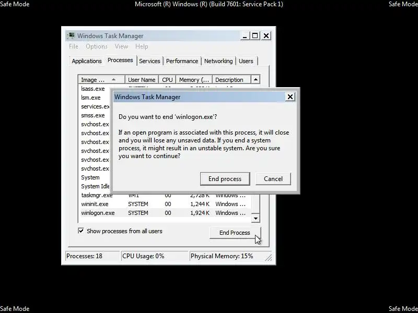Click the Processes: 18 status entry
Screen dimensions: 418x313
(92, 256)
